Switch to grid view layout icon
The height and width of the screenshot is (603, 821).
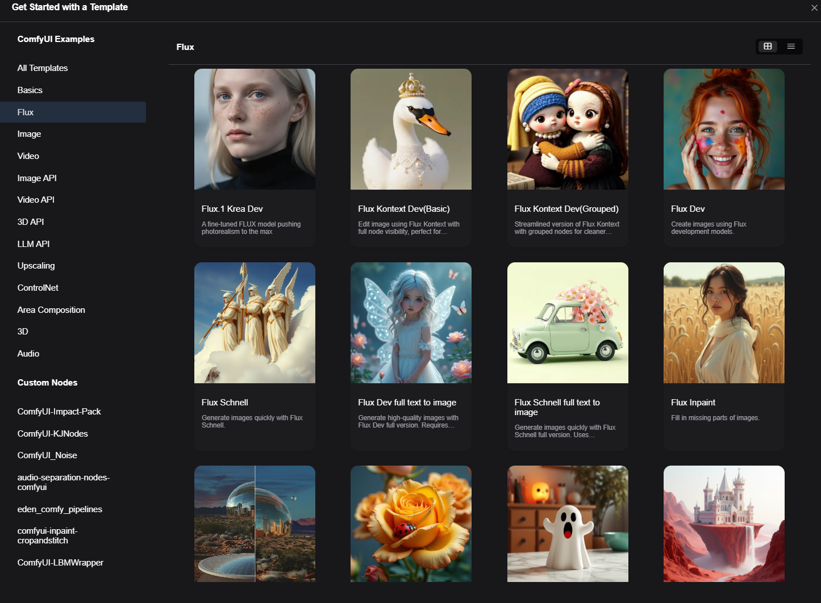click(x=768, y=47)
